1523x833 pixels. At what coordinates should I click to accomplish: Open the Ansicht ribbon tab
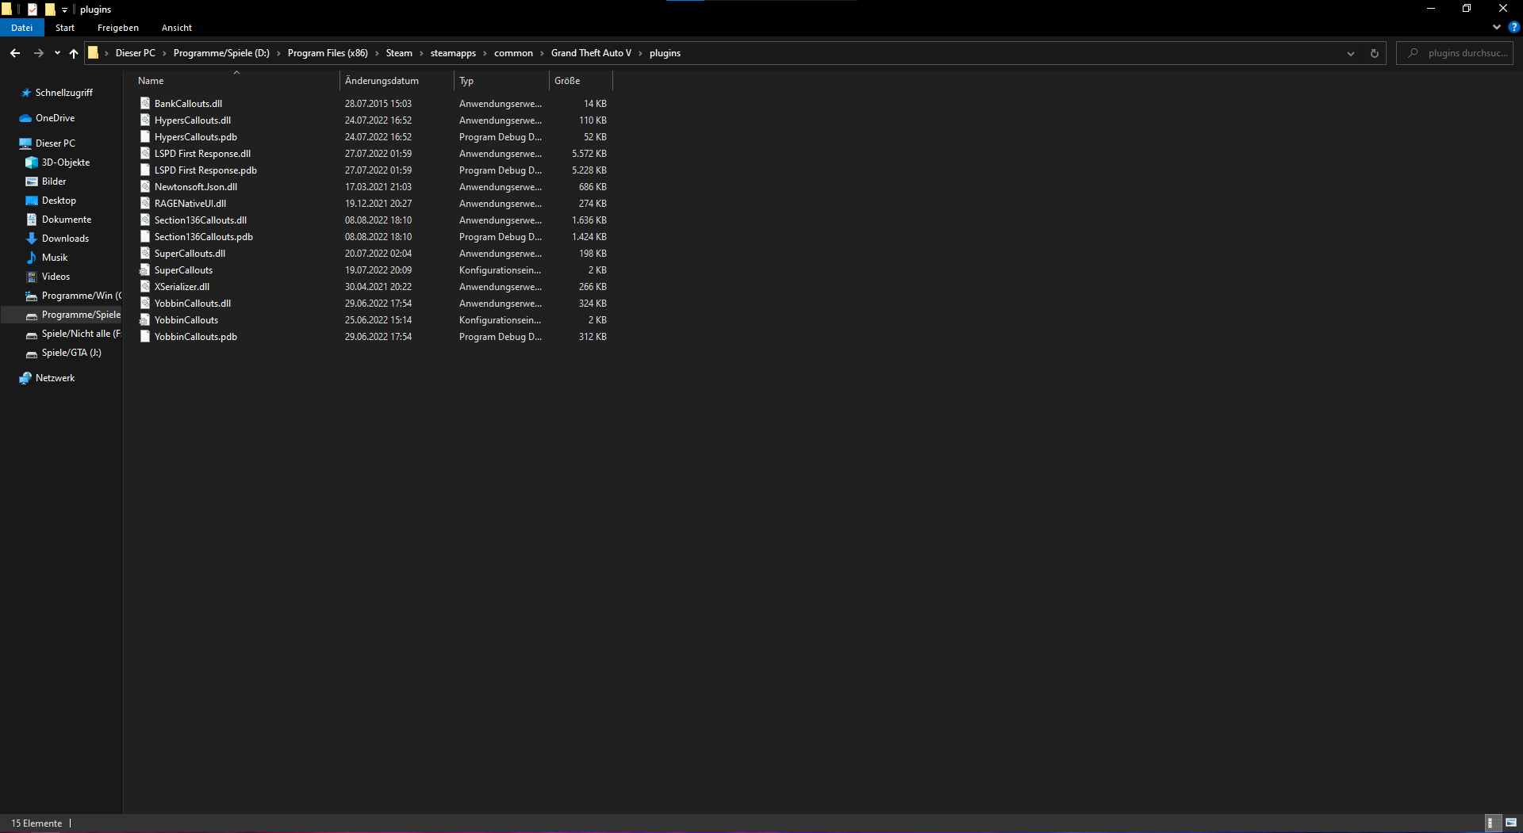coord(176,28)
